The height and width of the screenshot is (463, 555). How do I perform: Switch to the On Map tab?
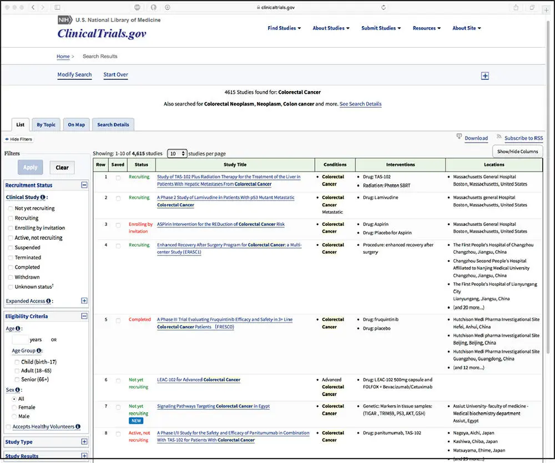click(77, 124)
